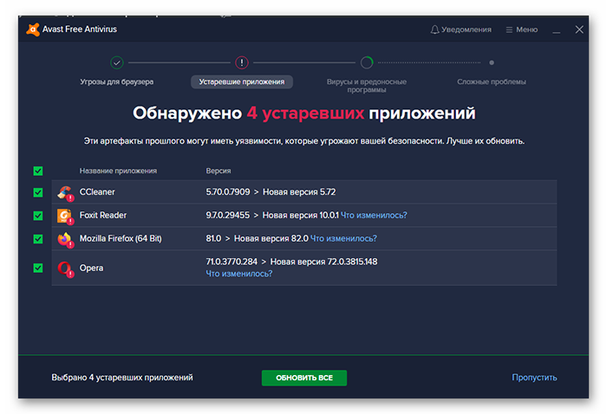Click the Foxit Reader name text
The width and height of the screenshot is (607, 414).
(103, 216)
